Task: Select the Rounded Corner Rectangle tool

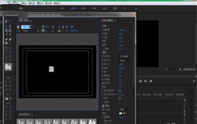Action: point(10,48)
